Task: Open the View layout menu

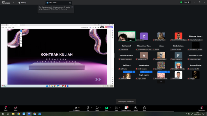Action: coord(187,2)
